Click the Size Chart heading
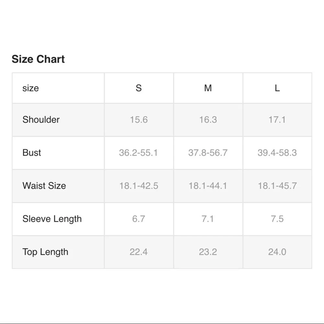Image resolution: width=324 pixels, height=324 pixels. [x=38, y=59]
